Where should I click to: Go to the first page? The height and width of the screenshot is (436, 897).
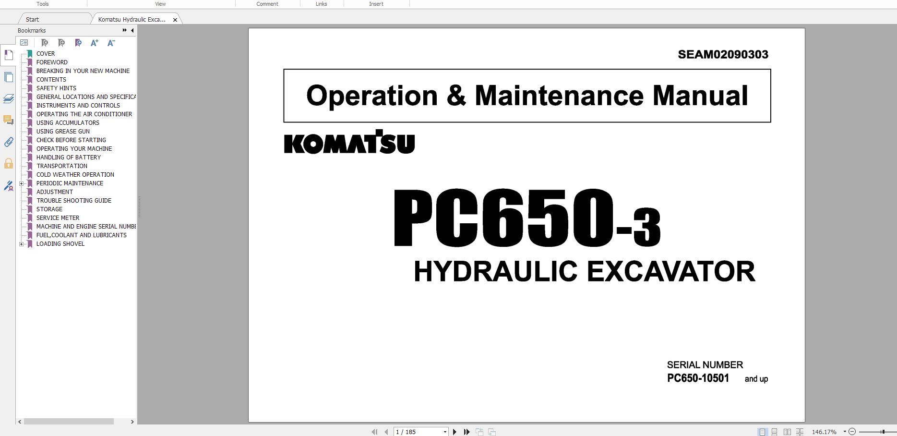374,432
